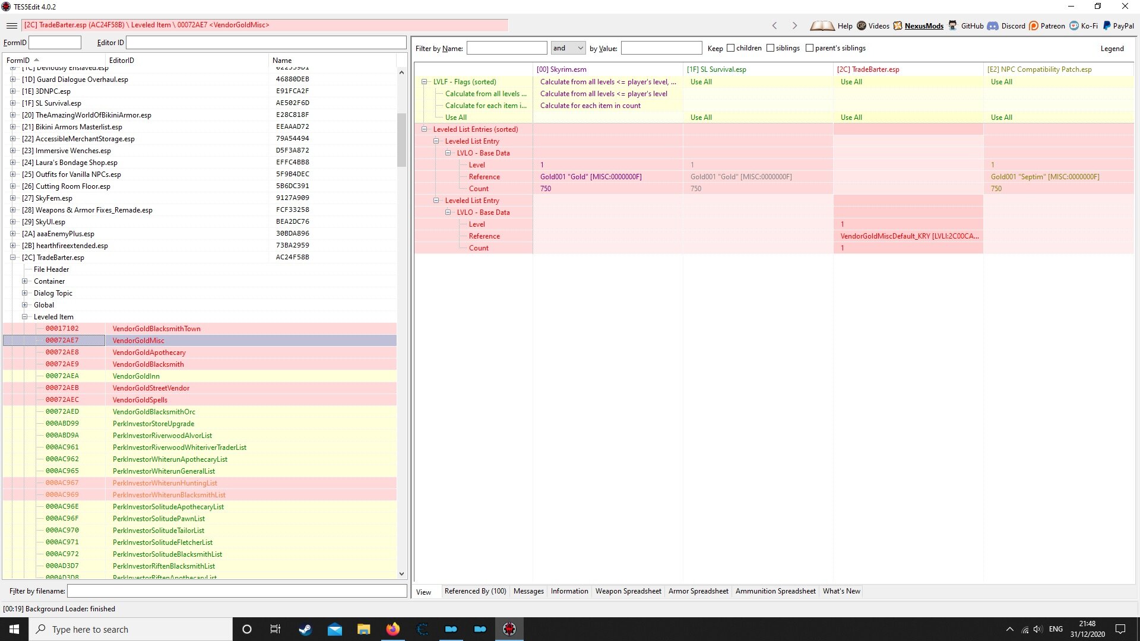The height and width of the screenshot is (641, 1140).
Task: Focus the by Value filter field
Action: tap(661, 48)
